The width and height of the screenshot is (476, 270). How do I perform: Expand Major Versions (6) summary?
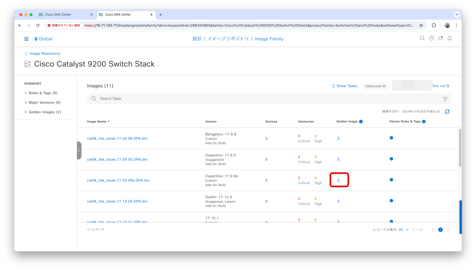(42, 102)
